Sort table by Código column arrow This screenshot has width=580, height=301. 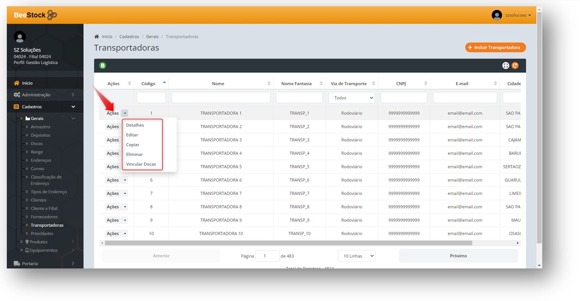164,83
